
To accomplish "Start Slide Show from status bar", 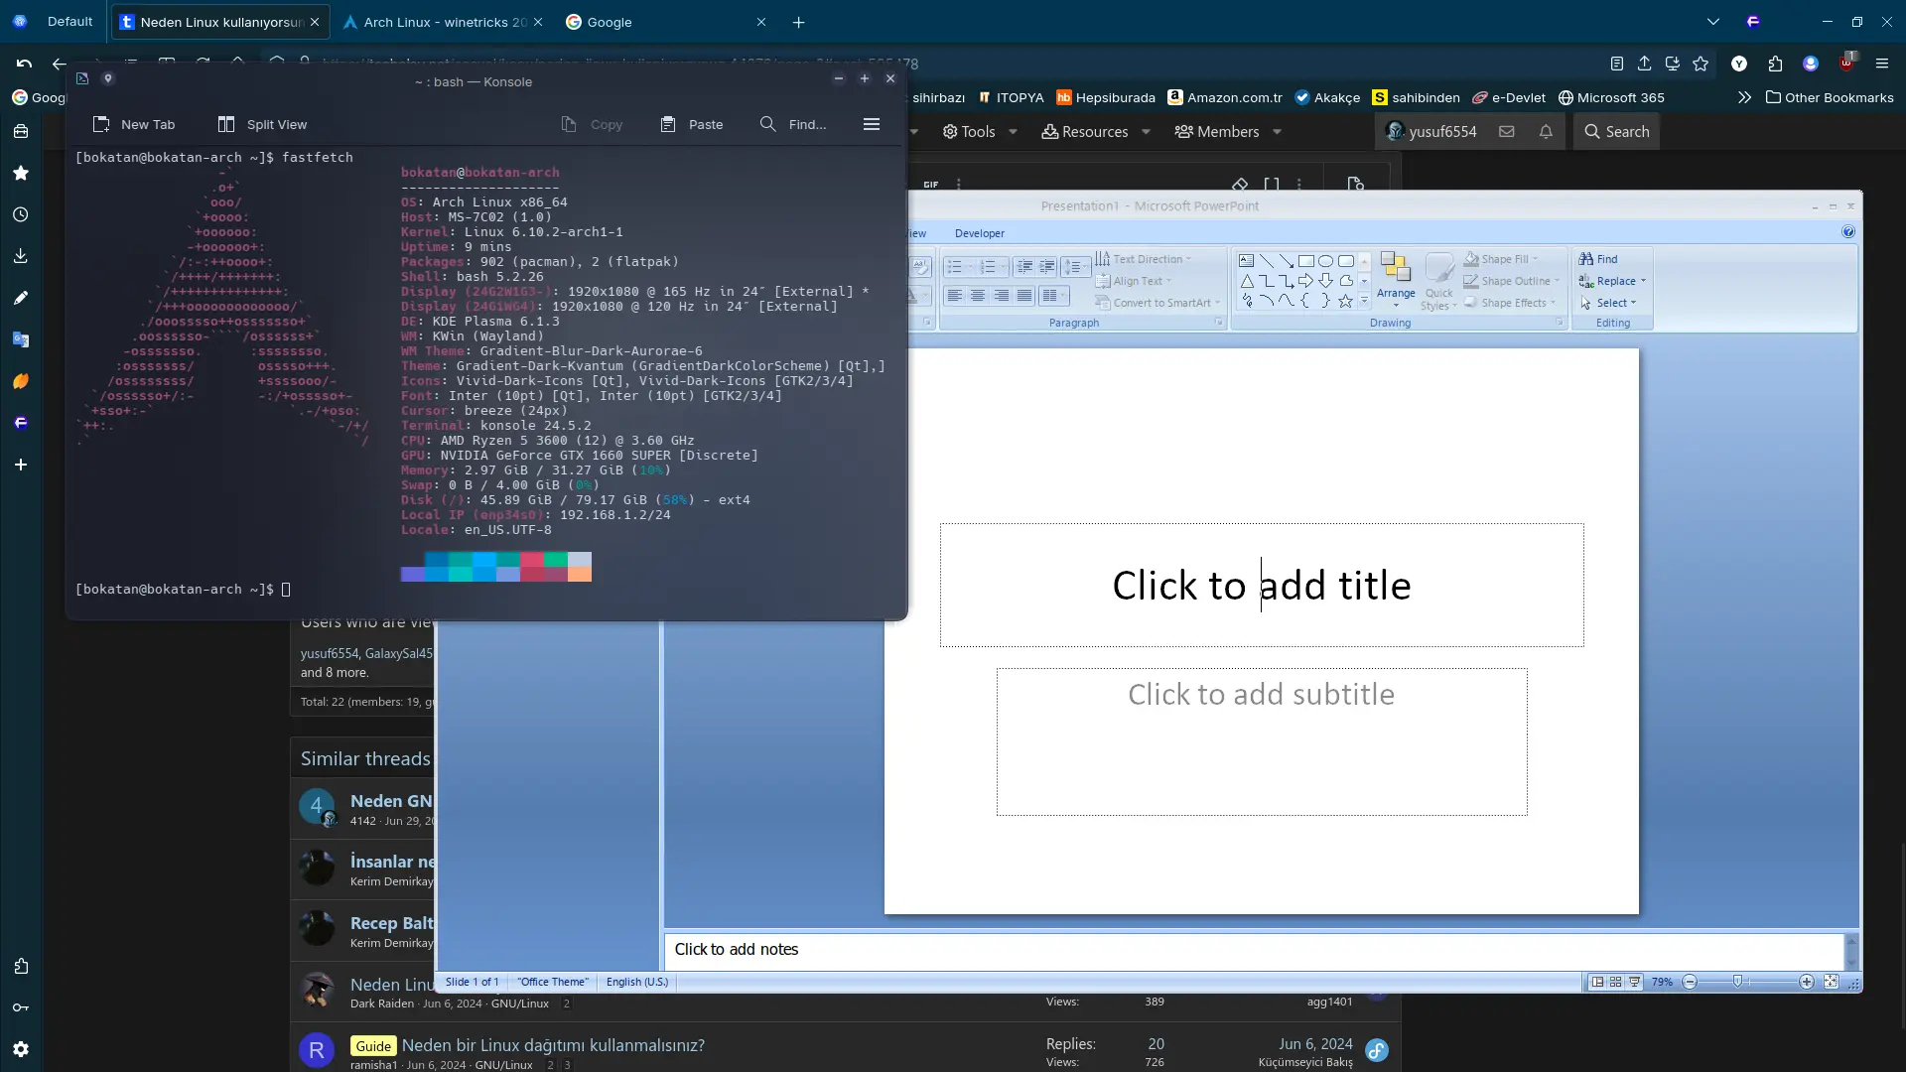I will click(x=1634, y=982).
